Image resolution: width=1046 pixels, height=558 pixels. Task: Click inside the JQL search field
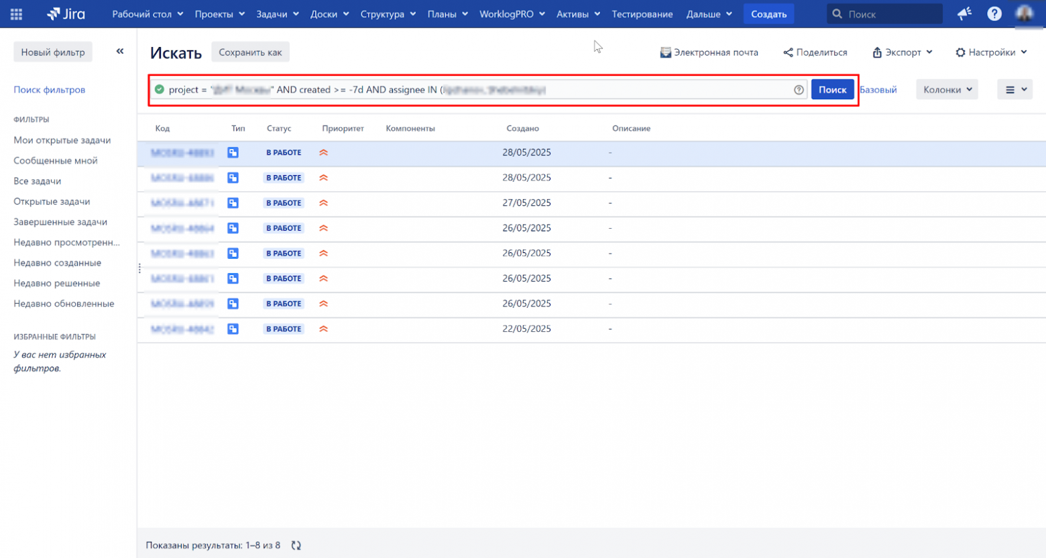[469, 89]
